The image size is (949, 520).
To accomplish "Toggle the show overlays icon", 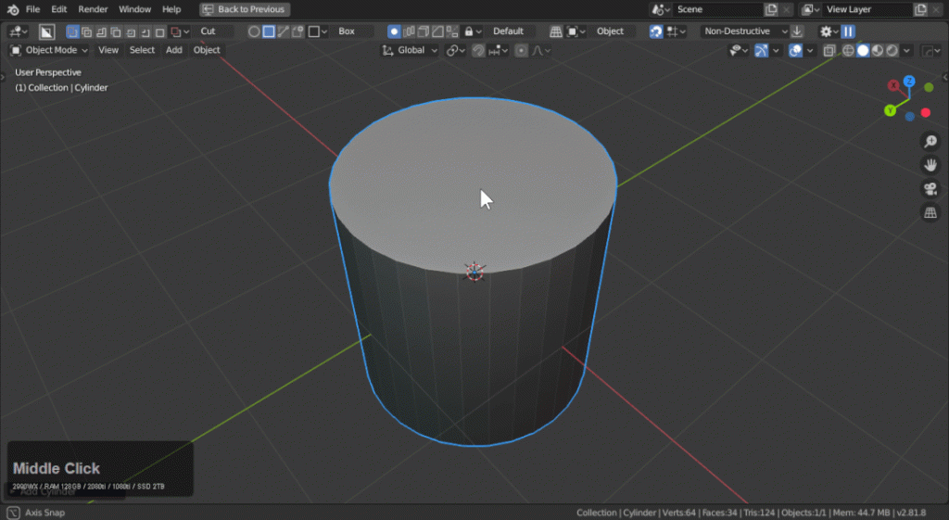I will point(795,50).
